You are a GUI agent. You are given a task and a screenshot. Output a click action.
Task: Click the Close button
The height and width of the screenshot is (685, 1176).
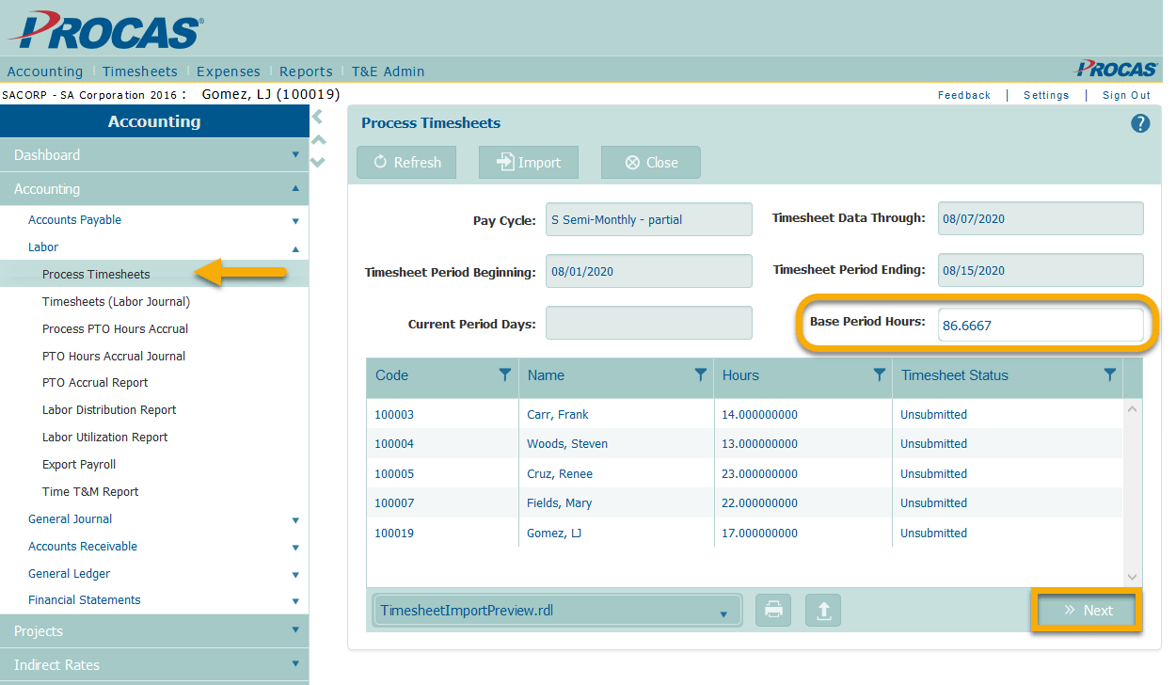coord(651,162)
